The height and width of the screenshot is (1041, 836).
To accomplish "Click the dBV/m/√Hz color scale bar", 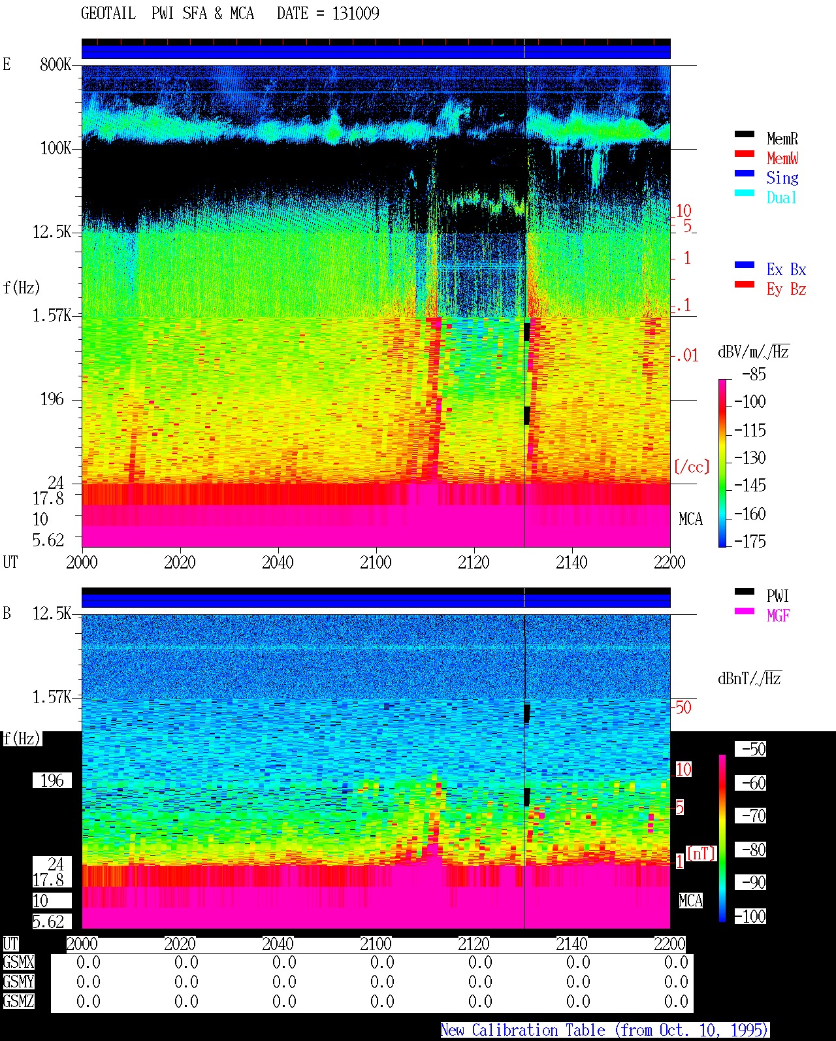I will (722, 463).
